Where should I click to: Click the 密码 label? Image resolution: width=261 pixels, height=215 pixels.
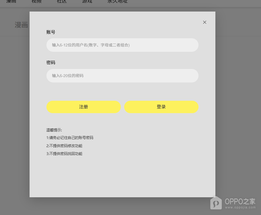(51, 62)
